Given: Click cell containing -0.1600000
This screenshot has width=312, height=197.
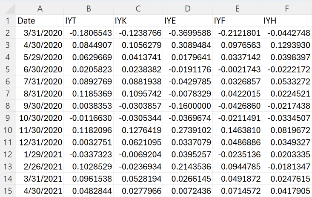Looking at the screenshot, I should tap(187, 106).
